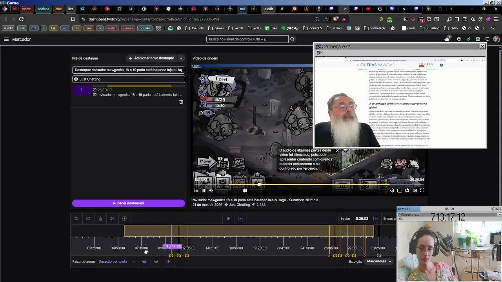
Task: Enter fullscreen on the source video
Action: 422,190
